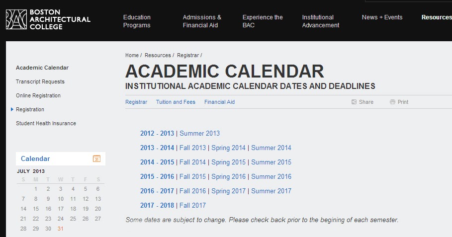Viewport: 452px width, 237px height.
Task: Open the Financial Aid tab link
Action: [x=219, y=102]
